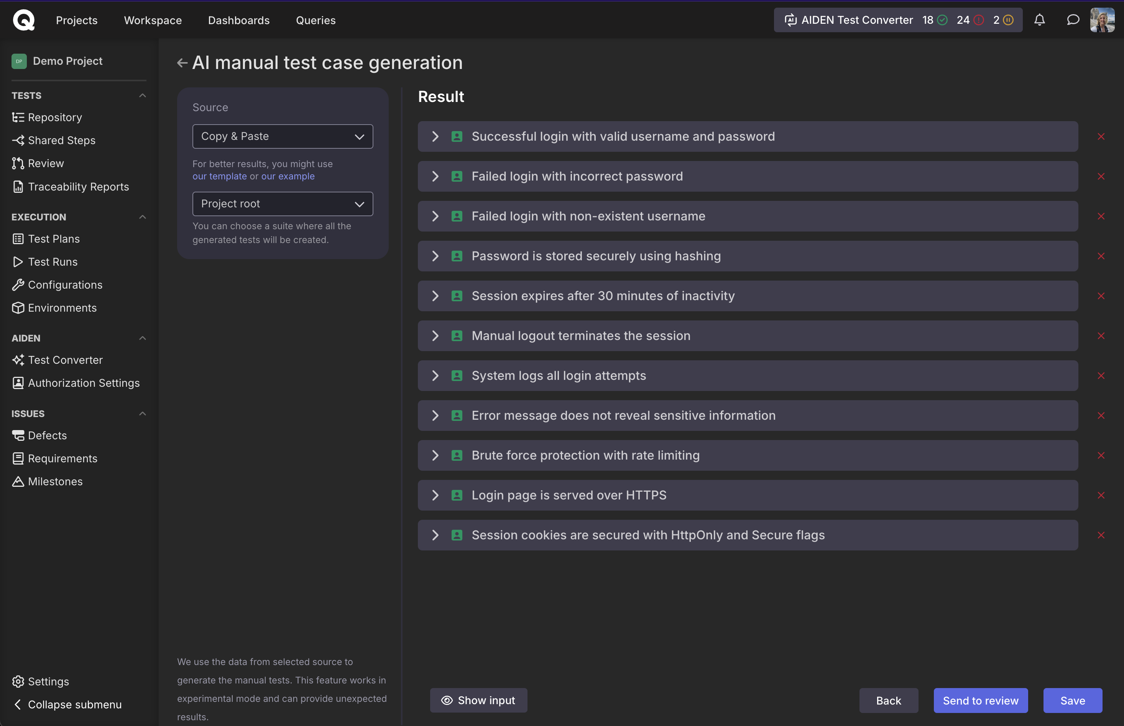Image resolution: width=1124 pixels, height=726 pixels.
Task: Show input for the generated results
Action: coord(478,700)
